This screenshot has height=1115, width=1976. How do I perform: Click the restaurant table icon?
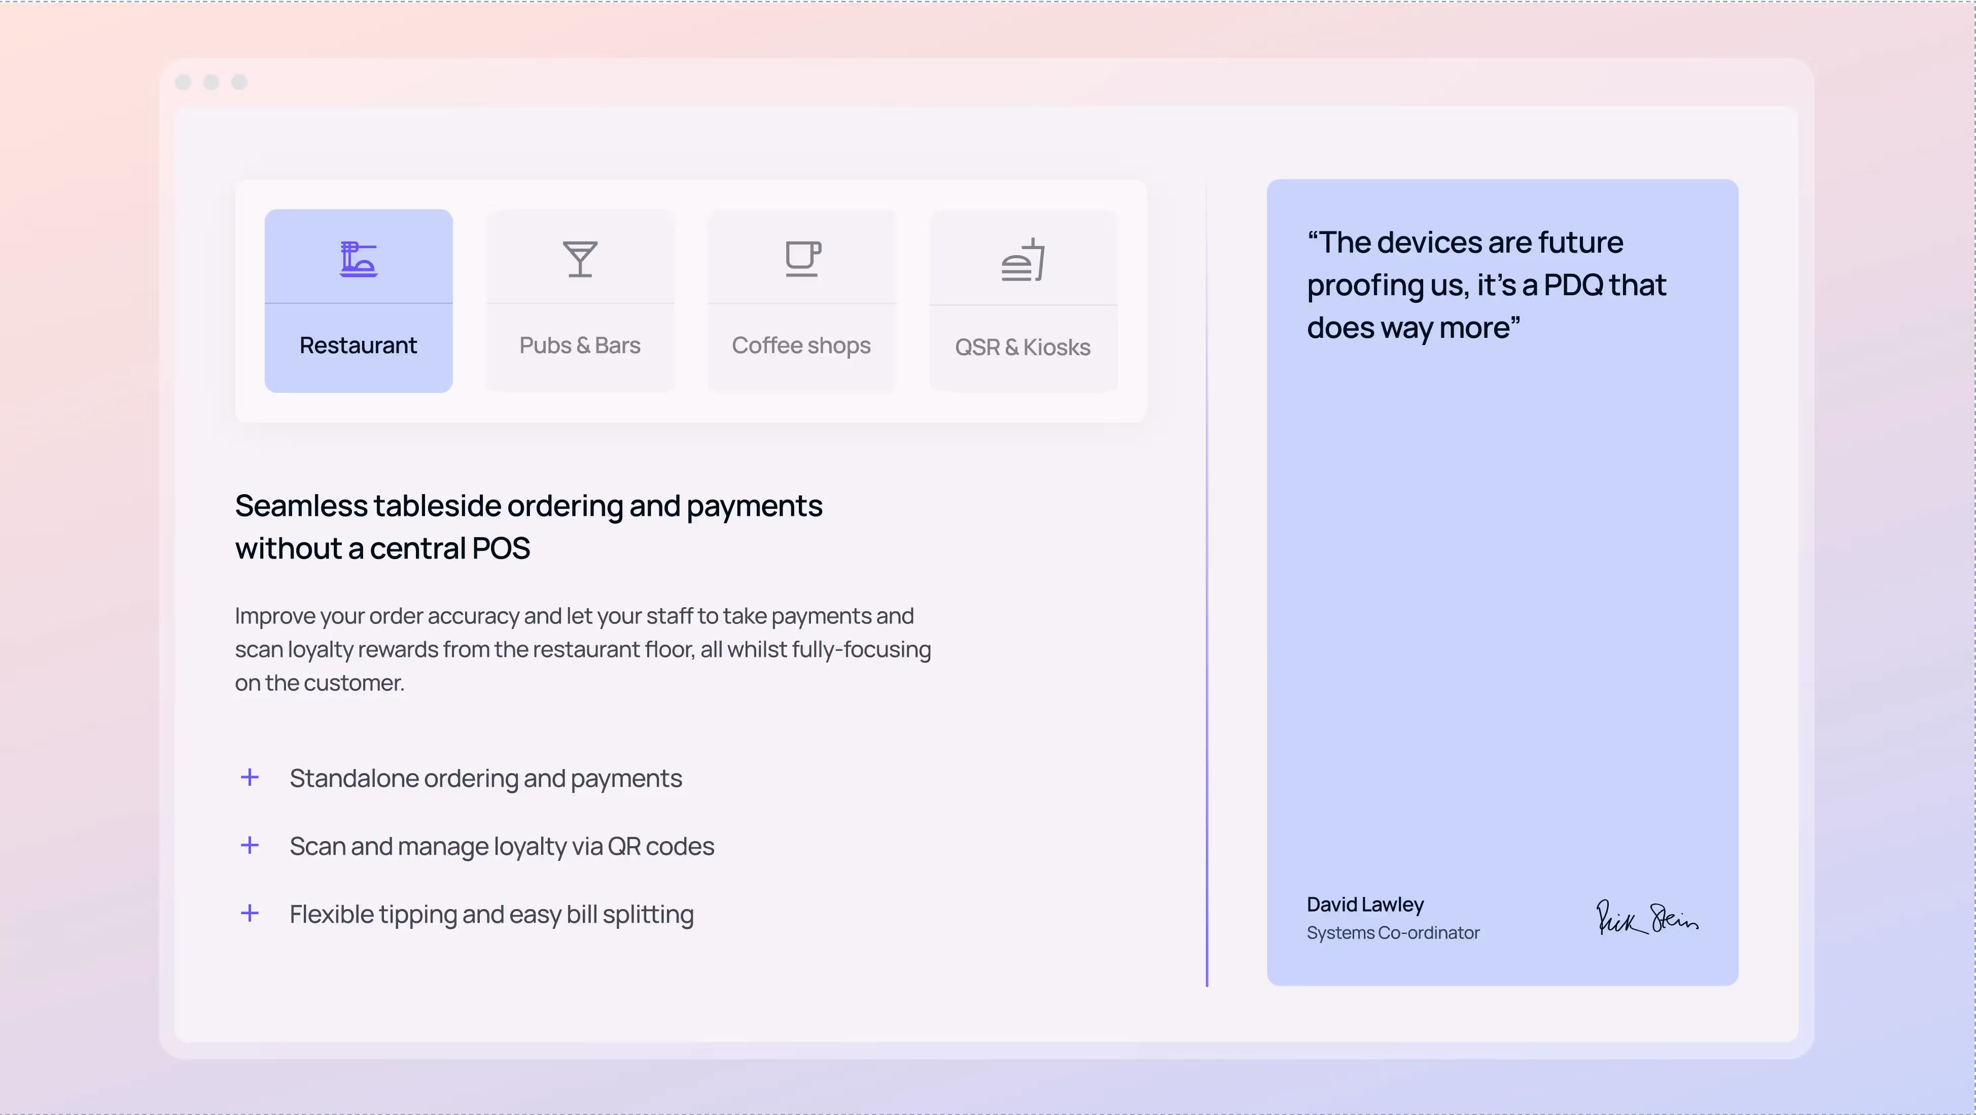pos(358,259)
